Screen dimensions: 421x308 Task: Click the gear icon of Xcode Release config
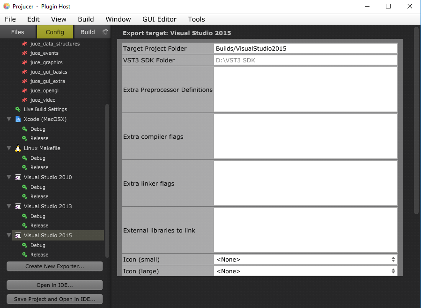tap(24, 138)
